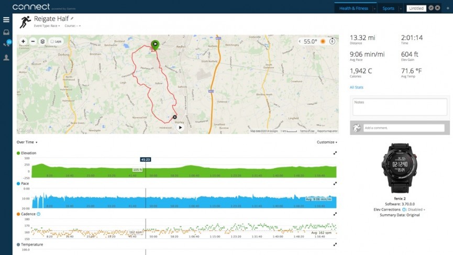Open the Event Type dropdown
The width and height of the screenshot is (453, 255).
[48, 25]
